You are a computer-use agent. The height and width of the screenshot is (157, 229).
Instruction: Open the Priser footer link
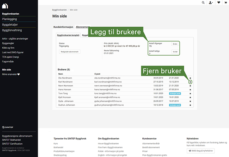[x=145, y=151]
